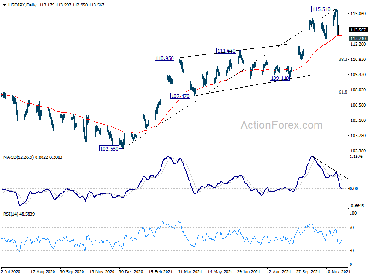Image resolution: width=369 pixels, height=277 pixels.
Task: Click the 110.950 peak price label
Action: [165, 58]
